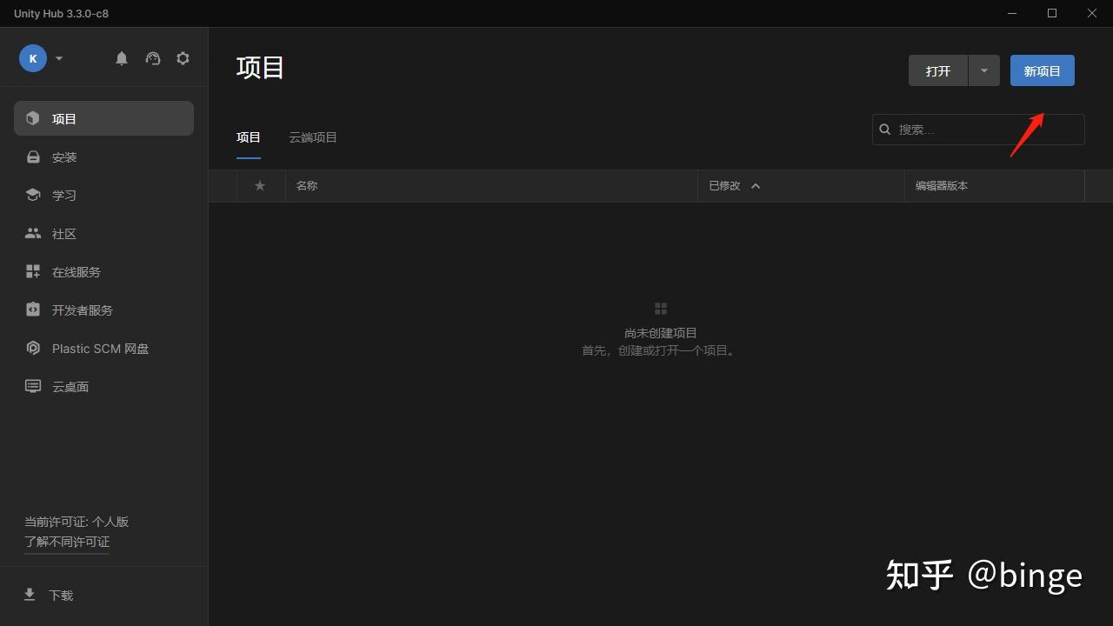Viewport: 1113px width, 626px height.
Task: Select the 安装 sidebar item
Action: coord(64,156)
